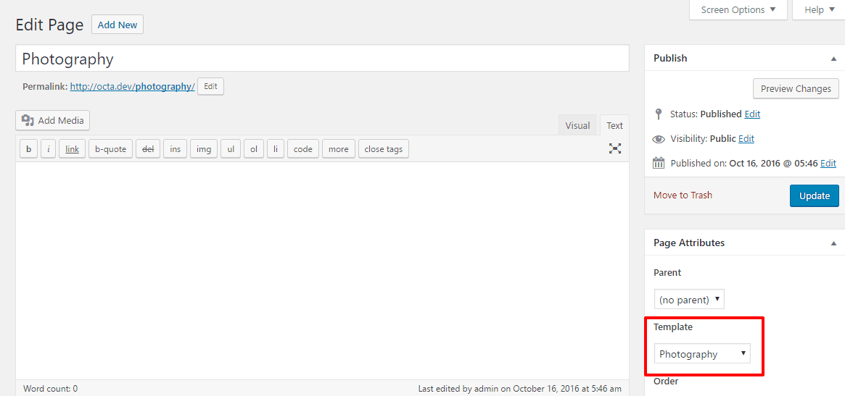Open the Help tab
Viewport: 845px width, 396px height.
click(x=819, y=10)
